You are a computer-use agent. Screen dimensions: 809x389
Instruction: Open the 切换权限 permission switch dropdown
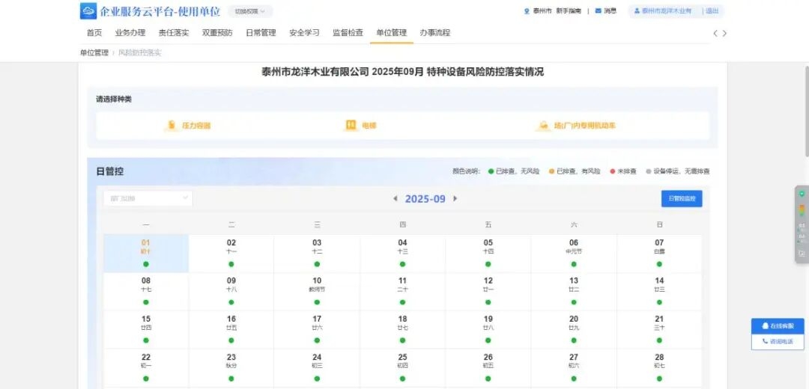click(x=249, y=11)
